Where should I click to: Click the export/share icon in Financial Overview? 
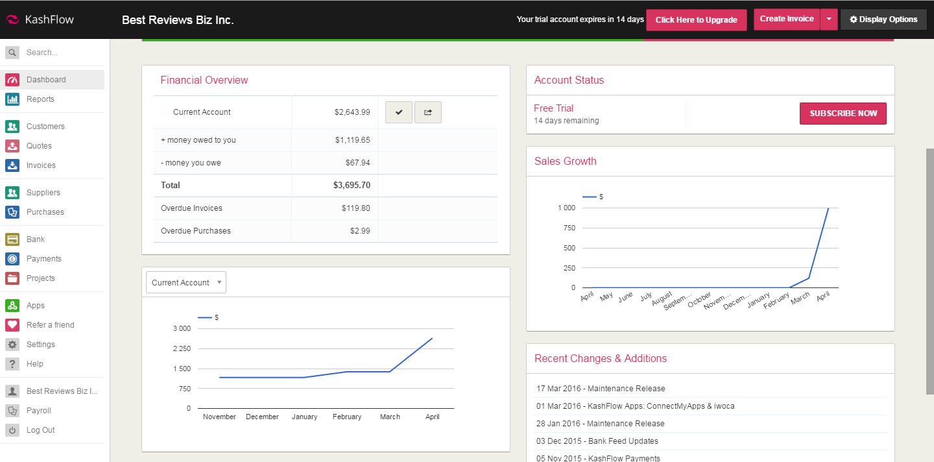tap(427, 112)
